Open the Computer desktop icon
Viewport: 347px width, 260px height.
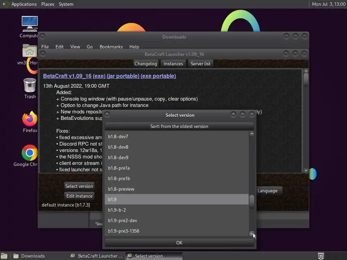[x=30, y=24]
